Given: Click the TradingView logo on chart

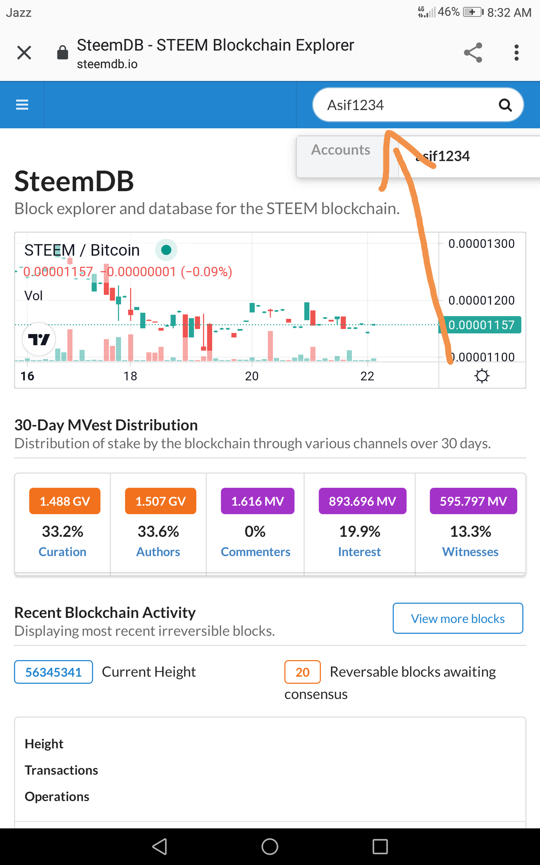Looking at the screenshot, I should 39,339.
